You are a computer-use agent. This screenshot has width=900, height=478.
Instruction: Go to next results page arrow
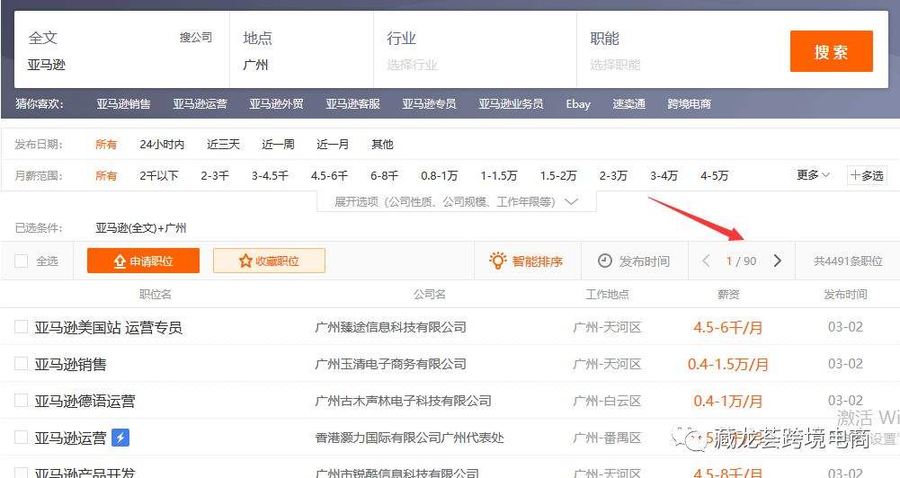tap(778, 261)
